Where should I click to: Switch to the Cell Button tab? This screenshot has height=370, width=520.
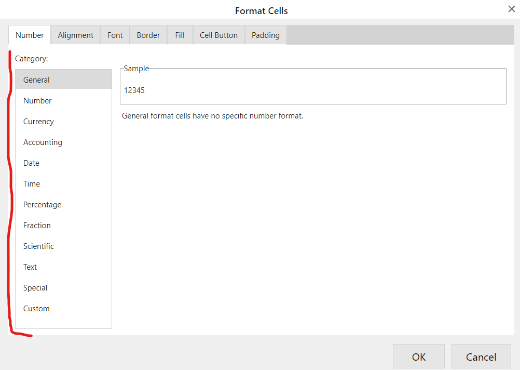click(218, 35)
